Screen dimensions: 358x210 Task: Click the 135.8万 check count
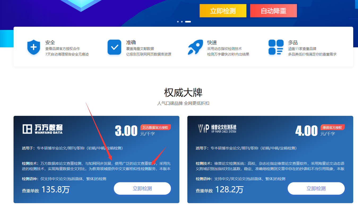pyautogui.click(x=55, y=190)
